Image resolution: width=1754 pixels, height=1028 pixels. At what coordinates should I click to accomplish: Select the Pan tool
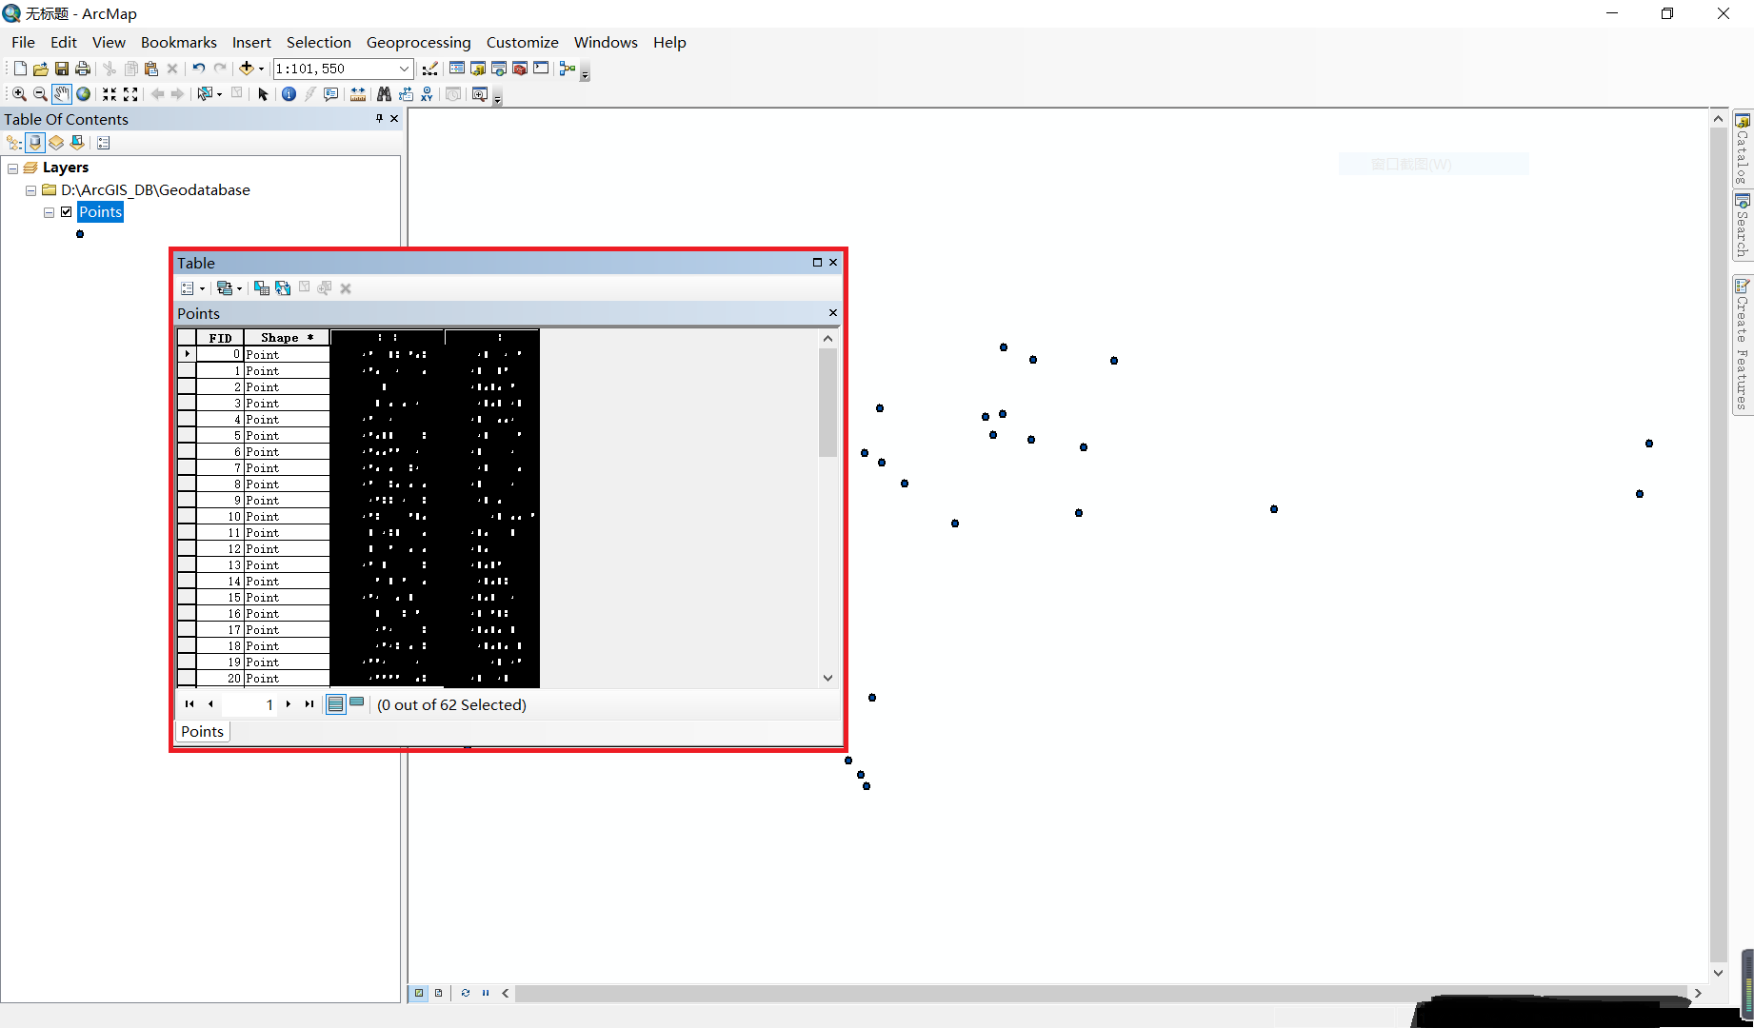(61, 93)
